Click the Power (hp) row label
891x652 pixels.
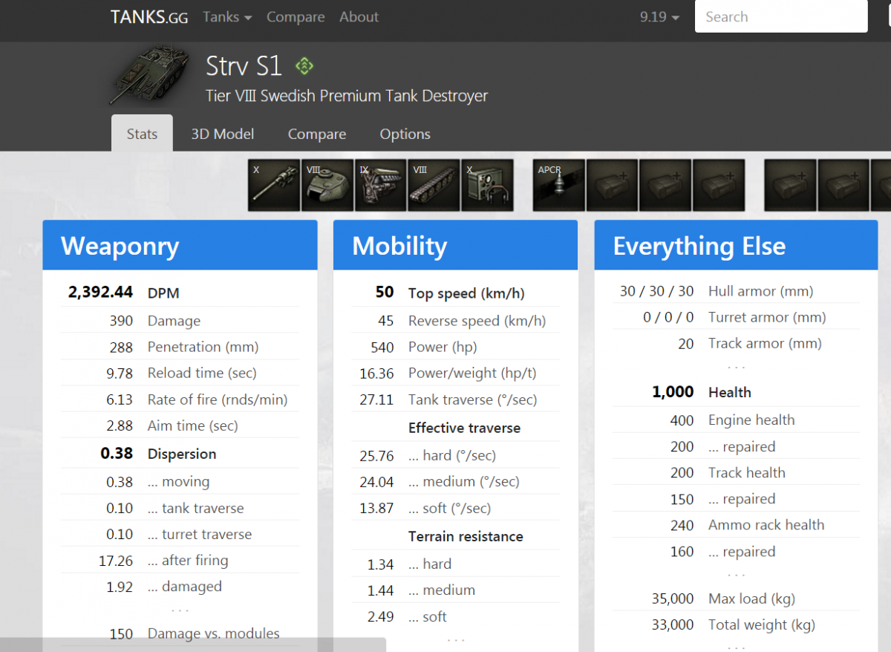(443, 347)
